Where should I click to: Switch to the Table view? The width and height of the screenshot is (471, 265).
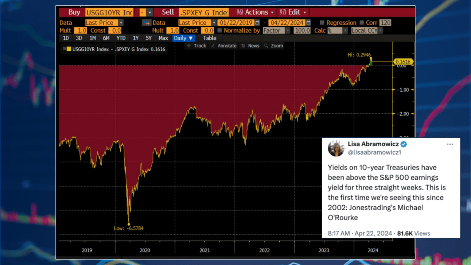(210, 38)
